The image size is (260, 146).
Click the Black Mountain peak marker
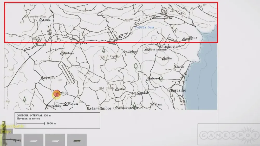pyautogui.click(x=147, y=49)
